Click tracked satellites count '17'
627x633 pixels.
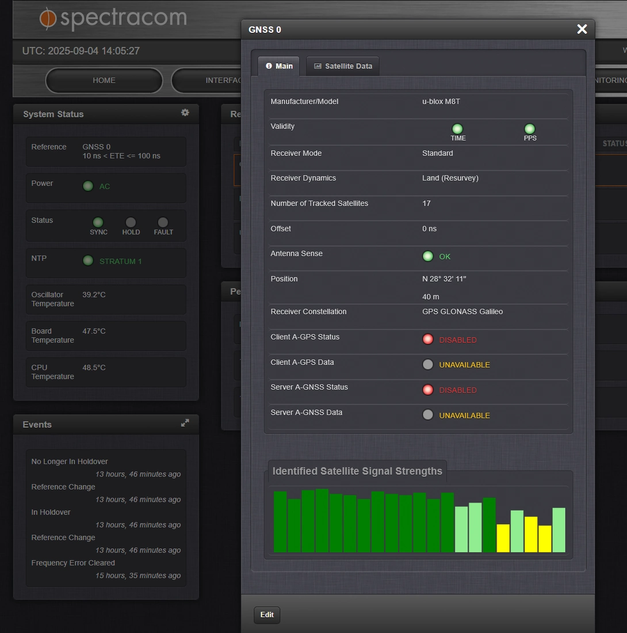pyautogui.click(x=426, y=204)
